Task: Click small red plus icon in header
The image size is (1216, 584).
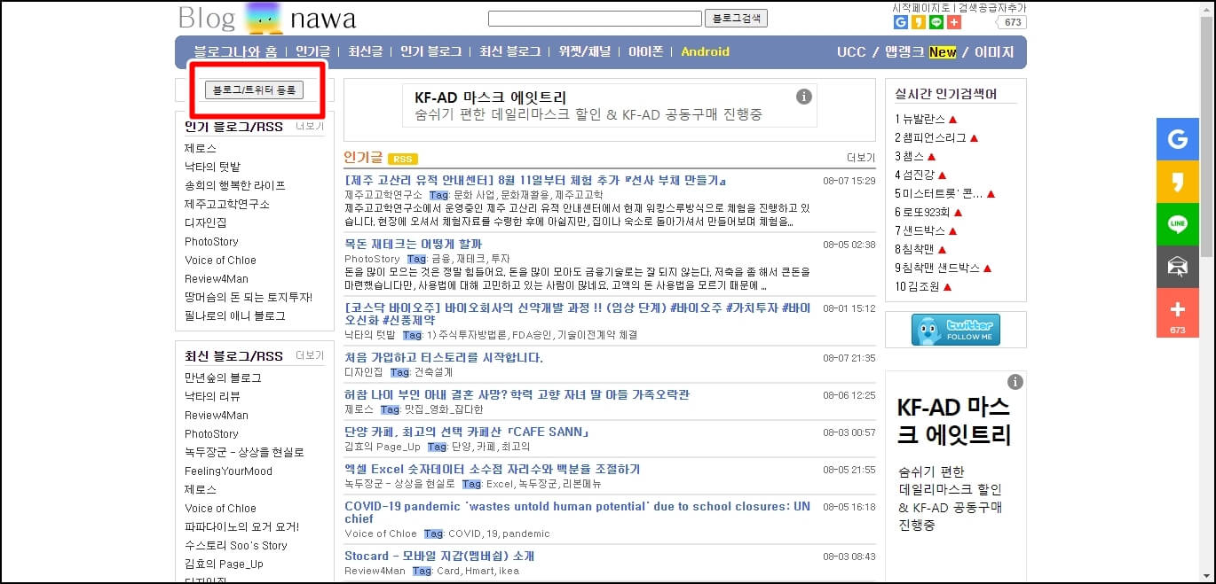Action: [954, 23]
